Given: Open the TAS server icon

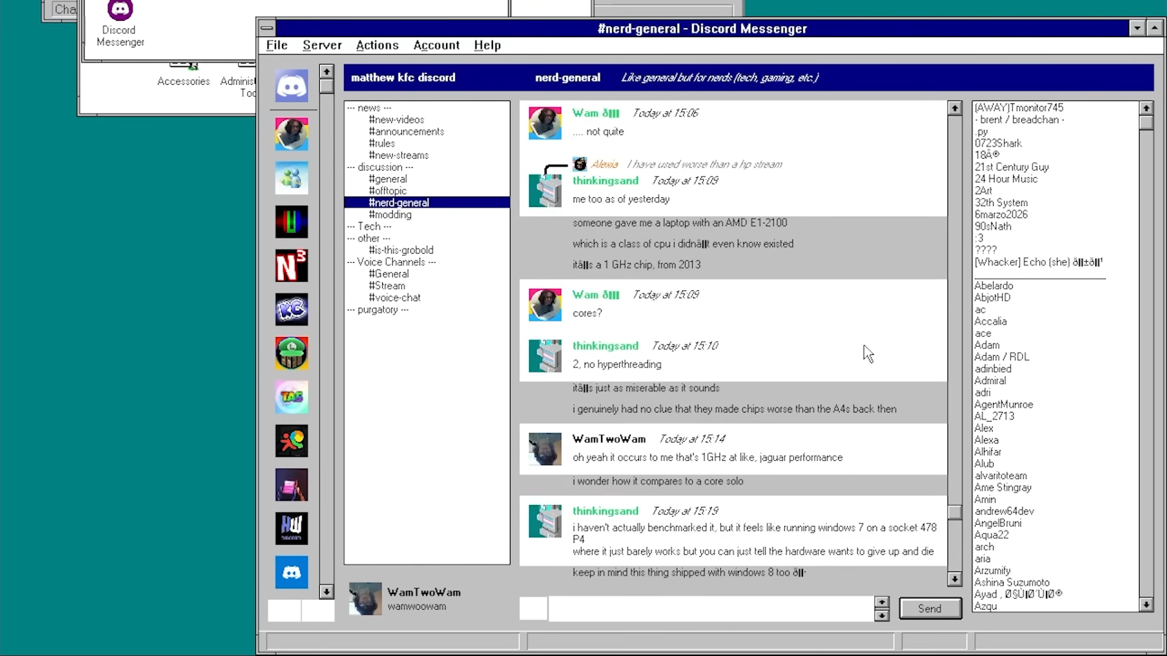Looking at the screenshot, I should coord(291,397).
